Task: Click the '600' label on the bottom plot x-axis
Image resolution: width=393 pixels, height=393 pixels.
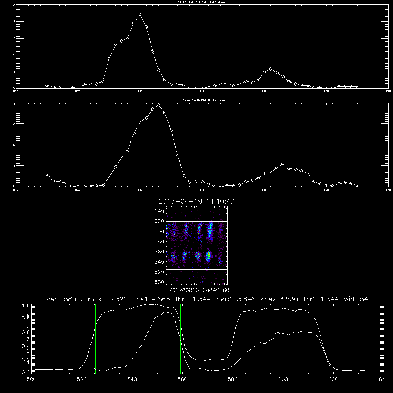Action: 283,379
